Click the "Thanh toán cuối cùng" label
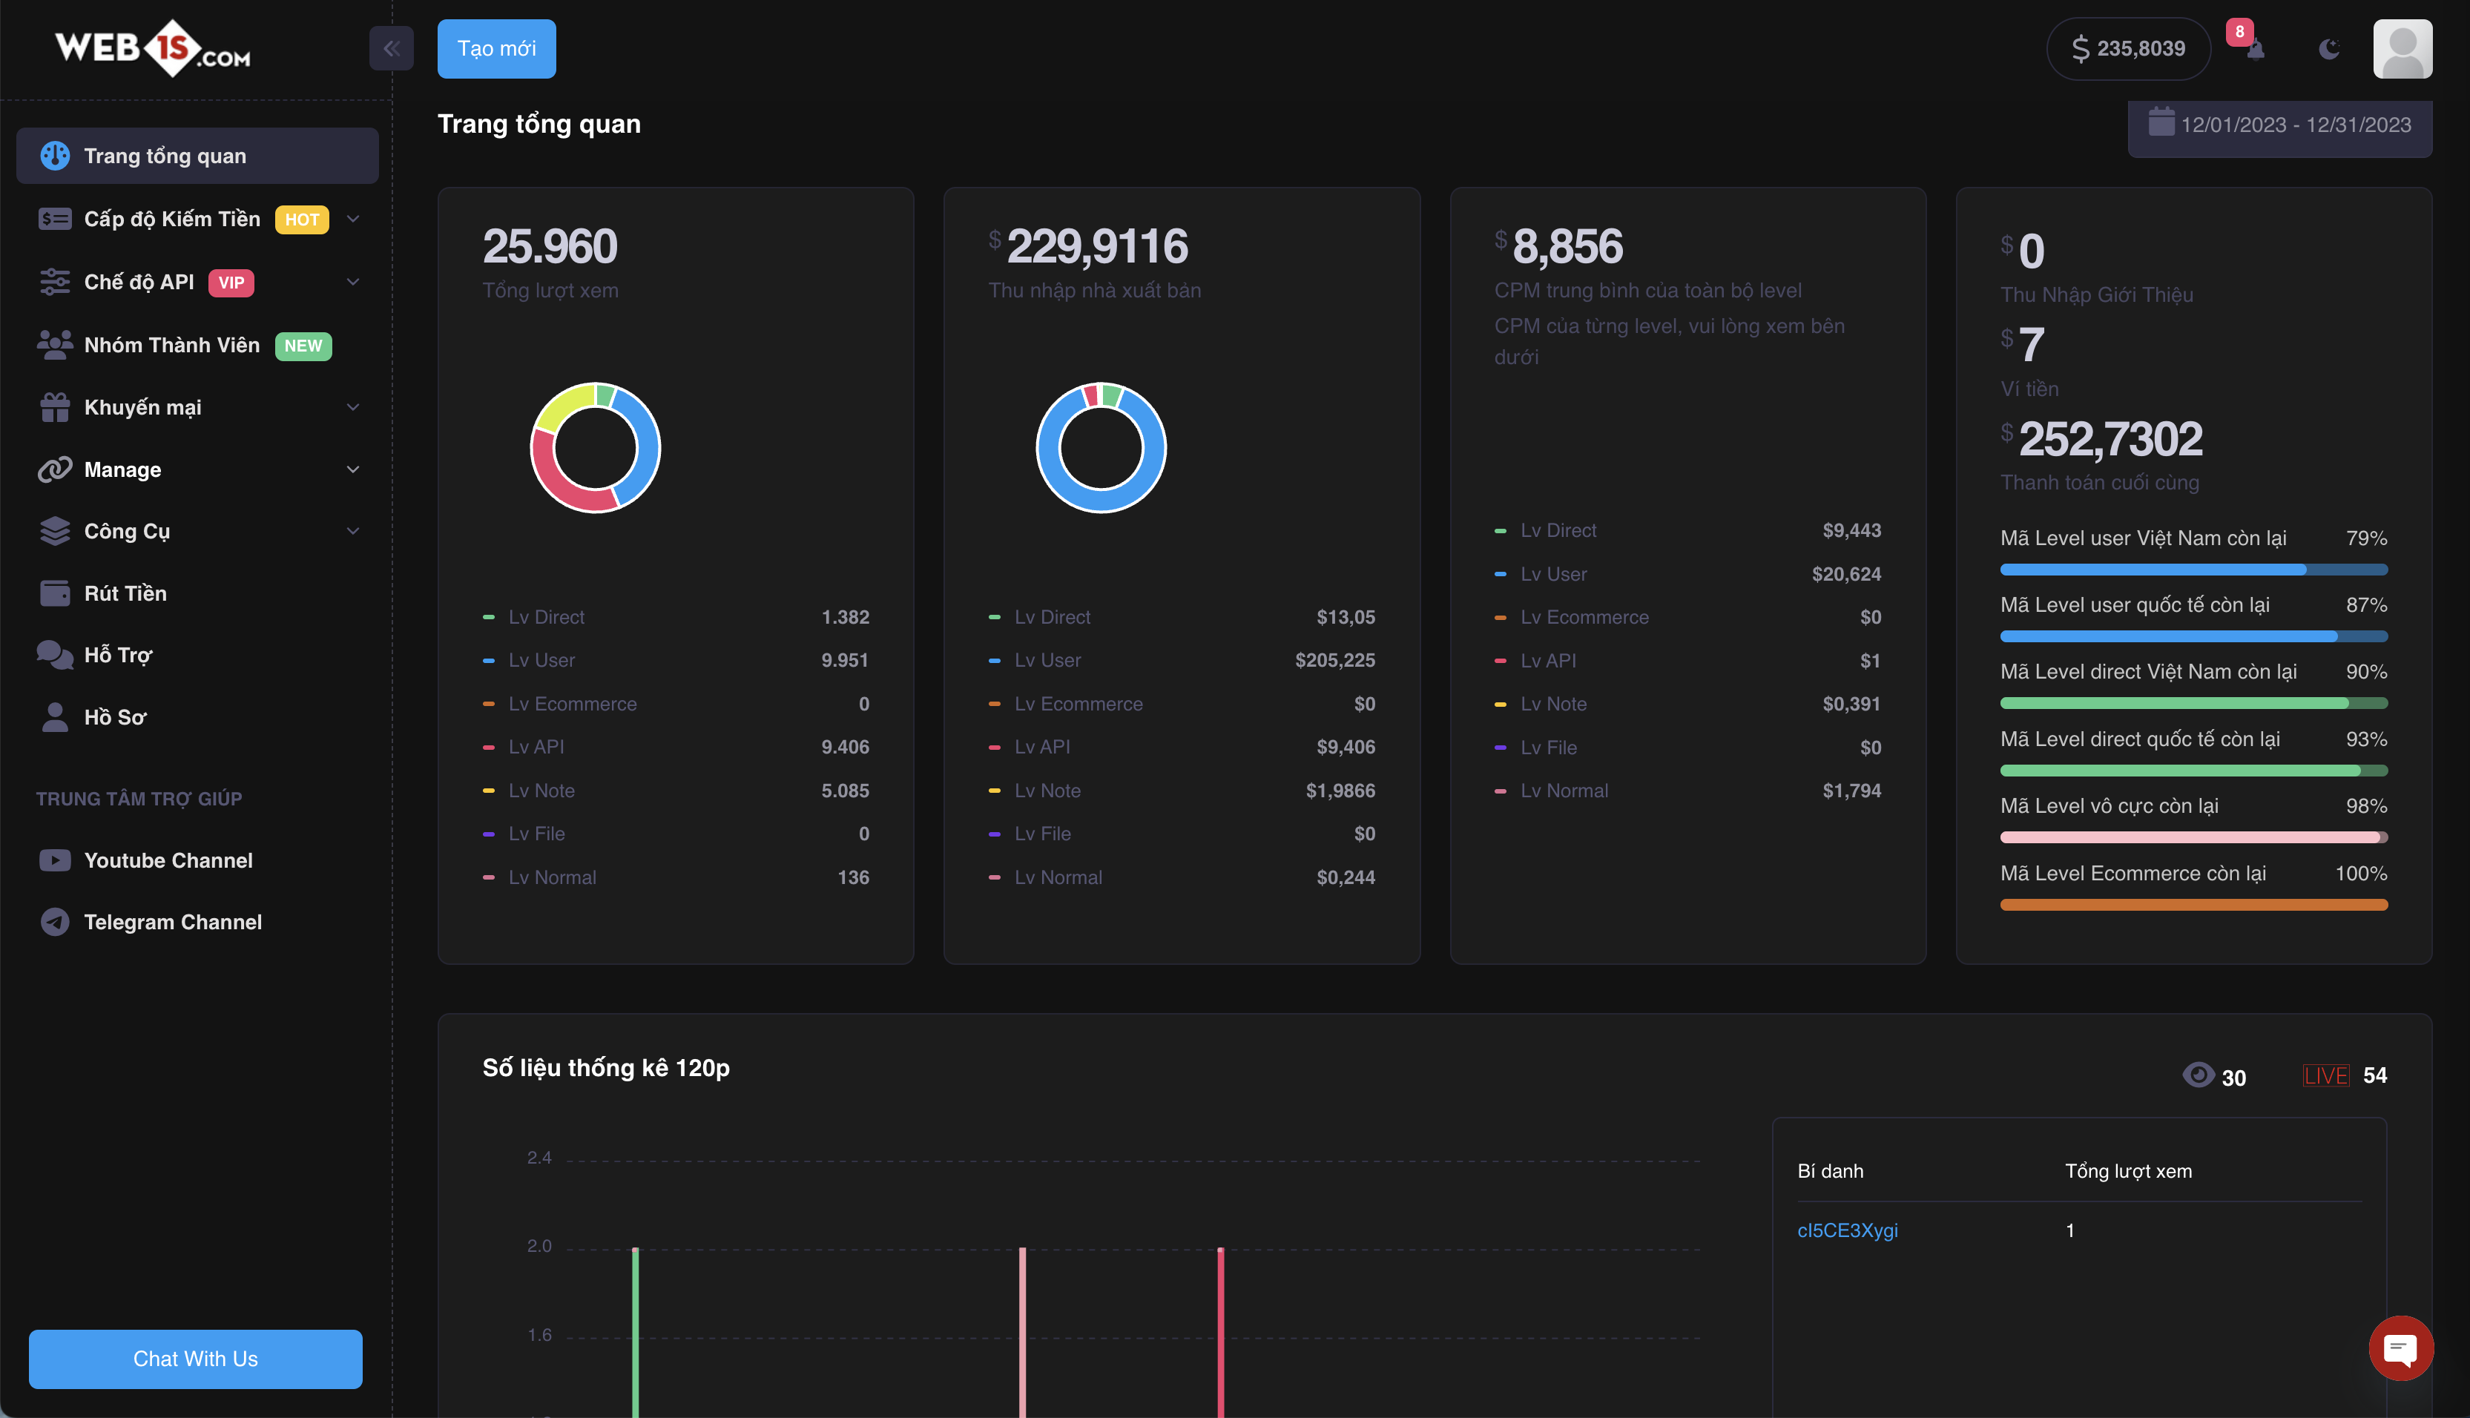 click(2099, 482)
